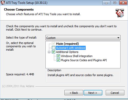Click Next to continue setup

[93, 93]
